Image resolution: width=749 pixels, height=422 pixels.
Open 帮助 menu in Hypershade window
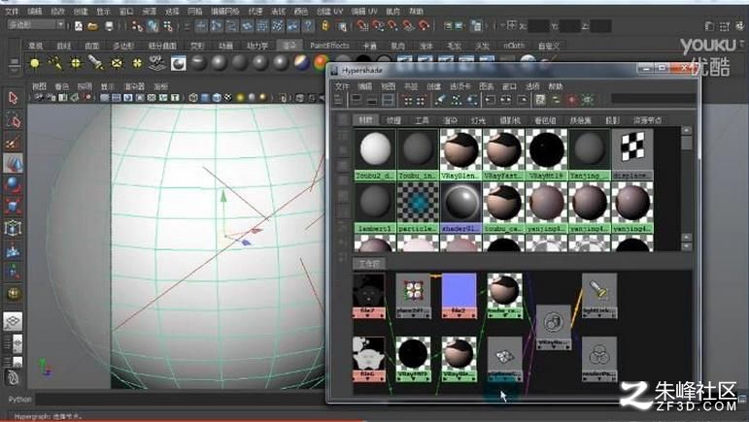[x=556, y=86]
